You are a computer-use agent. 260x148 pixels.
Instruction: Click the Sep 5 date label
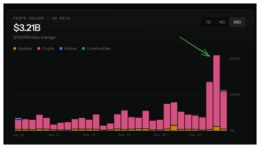tap(54, 135)
